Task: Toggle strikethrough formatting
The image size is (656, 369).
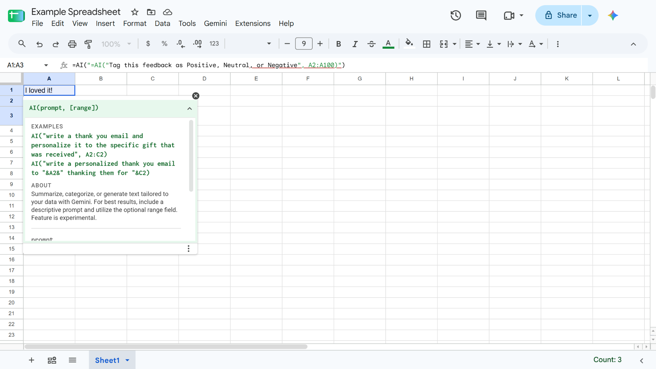Action: [371, 44]
